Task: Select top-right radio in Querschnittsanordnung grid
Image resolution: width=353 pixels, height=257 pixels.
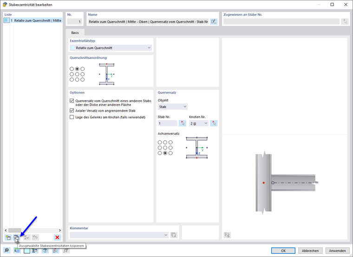Action: (83, 69)
